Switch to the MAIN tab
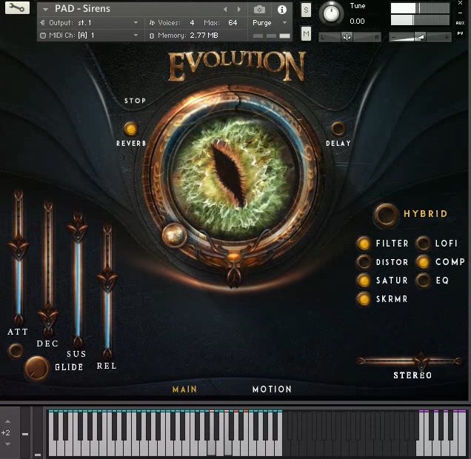 point(184,389)
